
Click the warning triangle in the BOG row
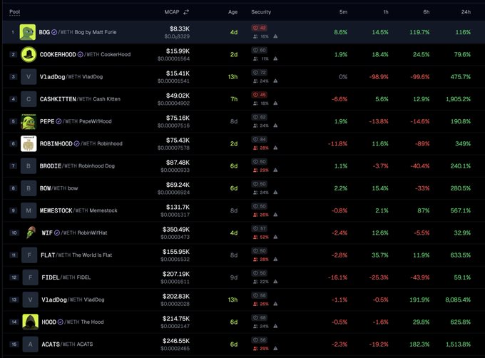tap(275, 36)
